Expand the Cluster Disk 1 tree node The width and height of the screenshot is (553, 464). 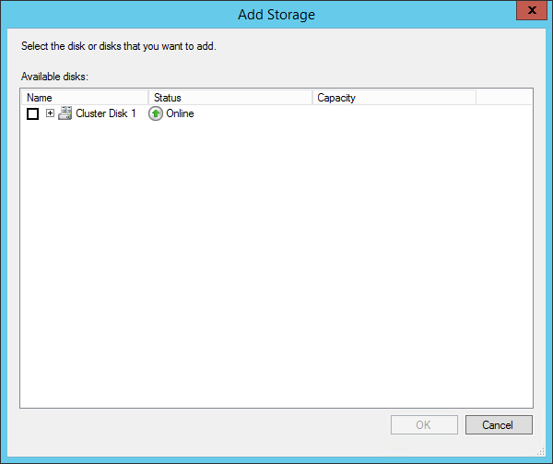pos(50,113)
